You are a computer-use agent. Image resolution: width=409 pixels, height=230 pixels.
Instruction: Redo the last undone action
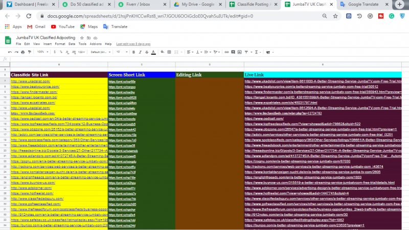pos(16,52)
